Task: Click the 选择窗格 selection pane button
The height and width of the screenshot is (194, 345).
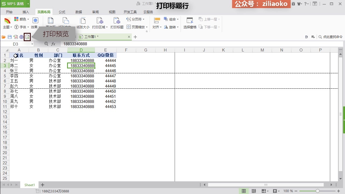Action: [190, 23]
